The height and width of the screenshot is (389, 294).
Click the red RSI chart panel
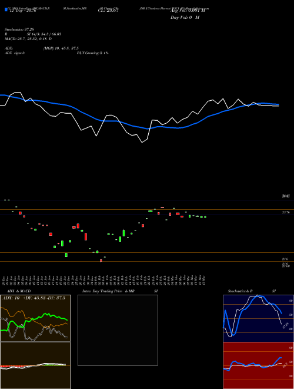(x=258, y=365)
